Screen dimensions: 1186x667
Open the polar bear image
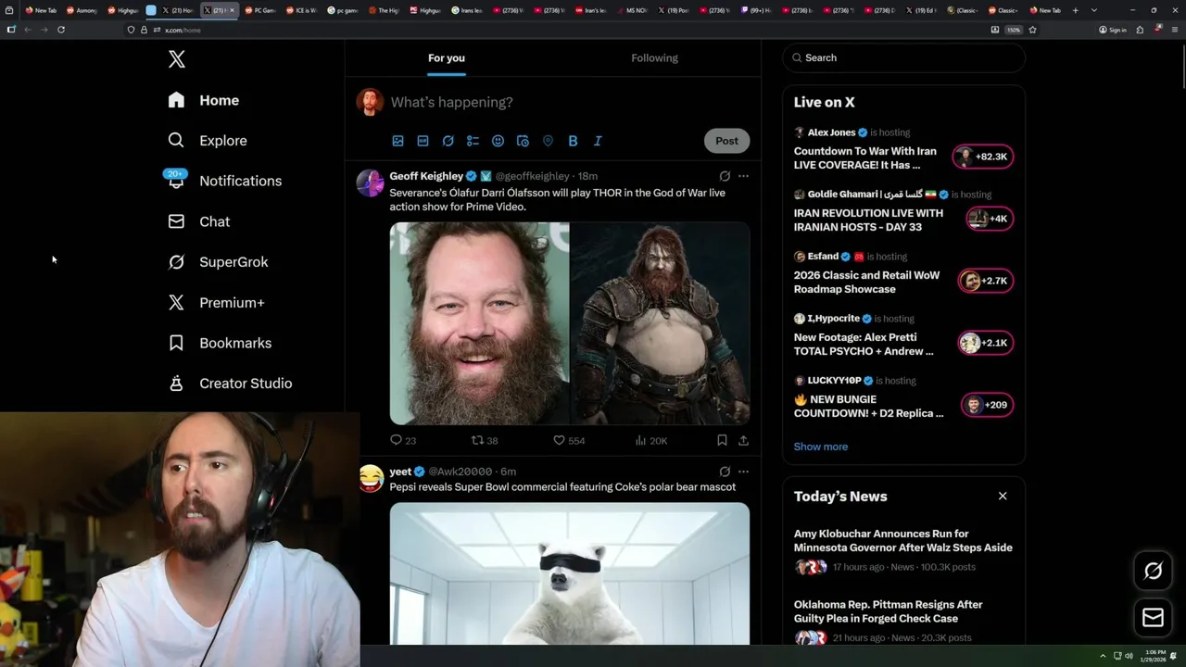point(570,573)
